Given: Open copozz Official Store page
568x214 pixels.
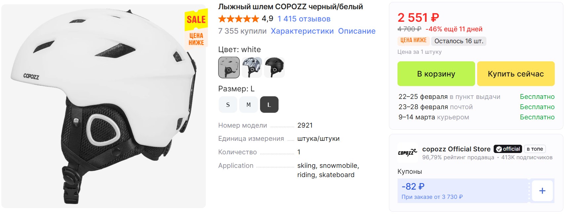Looking at the screenshot, I should pyautogui.click(x=456, y=149).
